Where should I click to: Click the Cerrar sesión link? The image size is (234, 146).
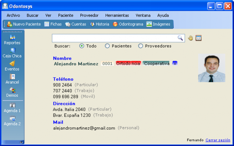(x=218, y=140)
